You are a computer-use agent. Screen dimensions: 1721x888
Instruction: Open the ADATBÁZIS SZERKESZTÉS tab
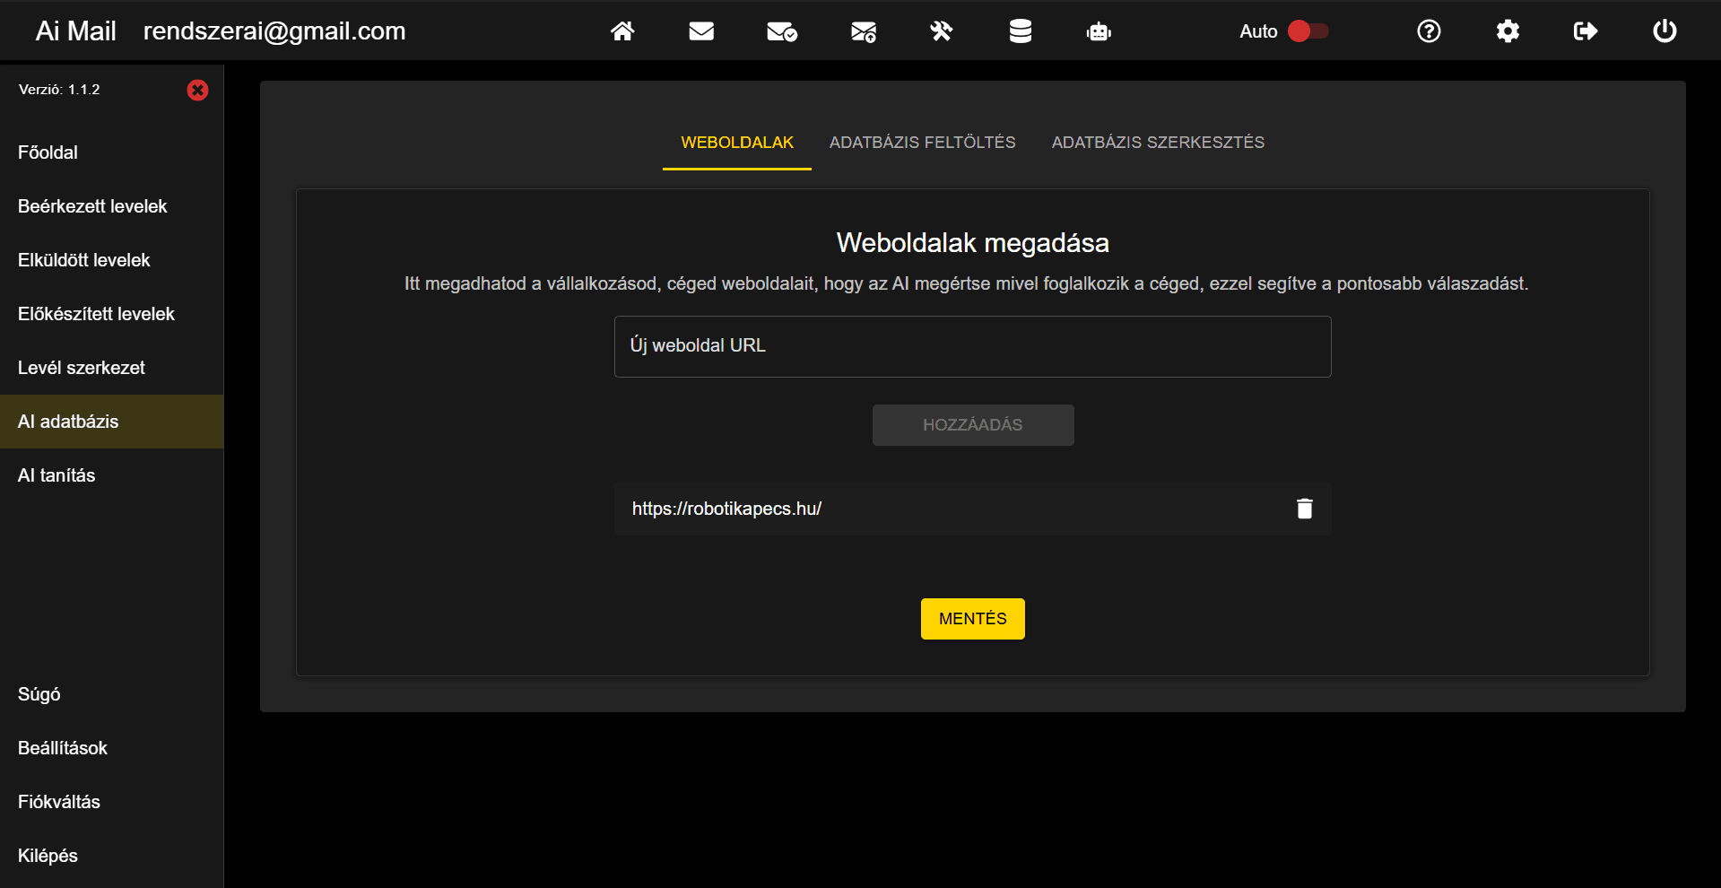coord(1157,142)
